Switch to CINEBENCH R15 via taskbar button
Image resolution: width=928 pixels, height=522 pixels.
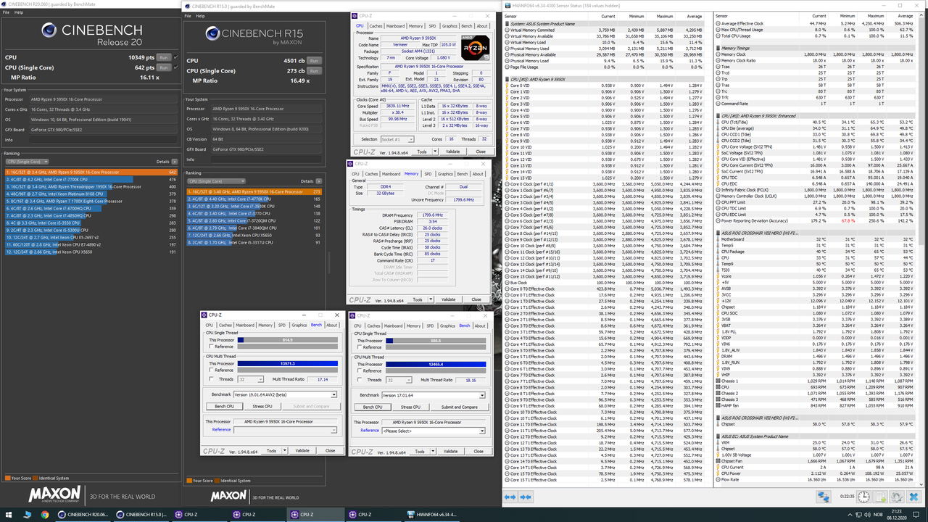142,514
